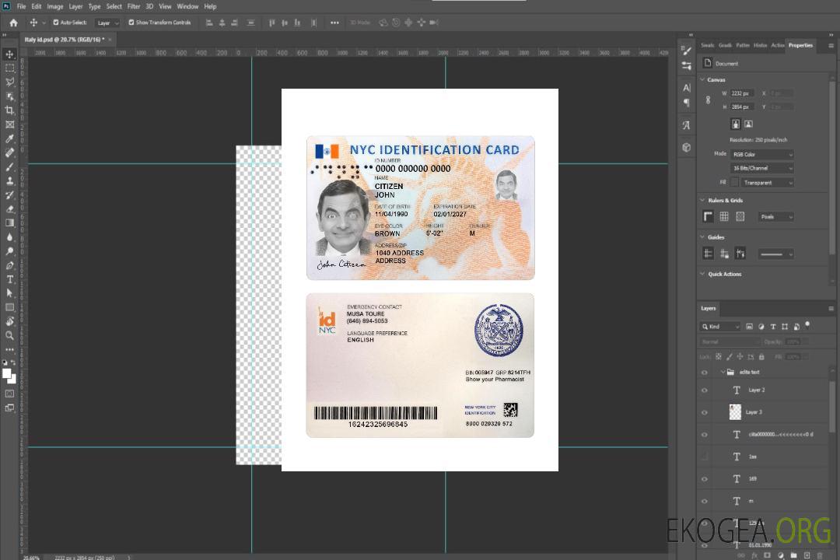Click the Home icon in options bar
The width and height of the screenshot is (840, 560).
click(x=13, y=23)
